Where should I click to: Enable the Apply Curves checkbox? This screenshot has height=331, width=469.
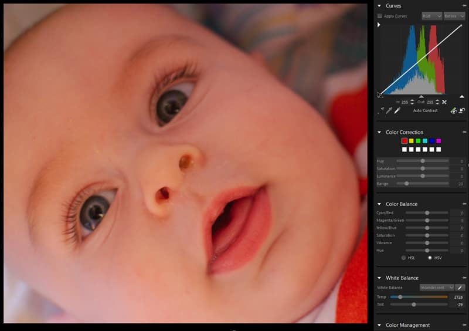(380, 16)
